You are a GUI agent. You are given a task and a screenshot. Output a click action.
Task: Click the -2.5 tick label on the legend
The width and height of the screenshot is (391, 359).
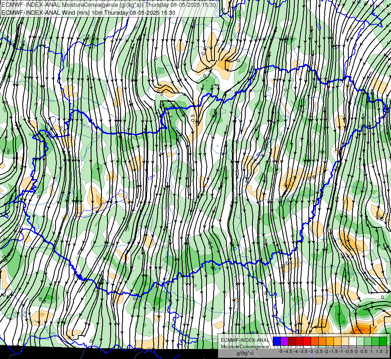point(318,351)
